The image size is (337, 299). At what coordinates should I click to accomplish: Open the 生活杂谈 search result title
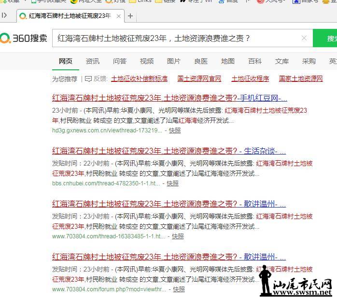[x=169, y=151]
